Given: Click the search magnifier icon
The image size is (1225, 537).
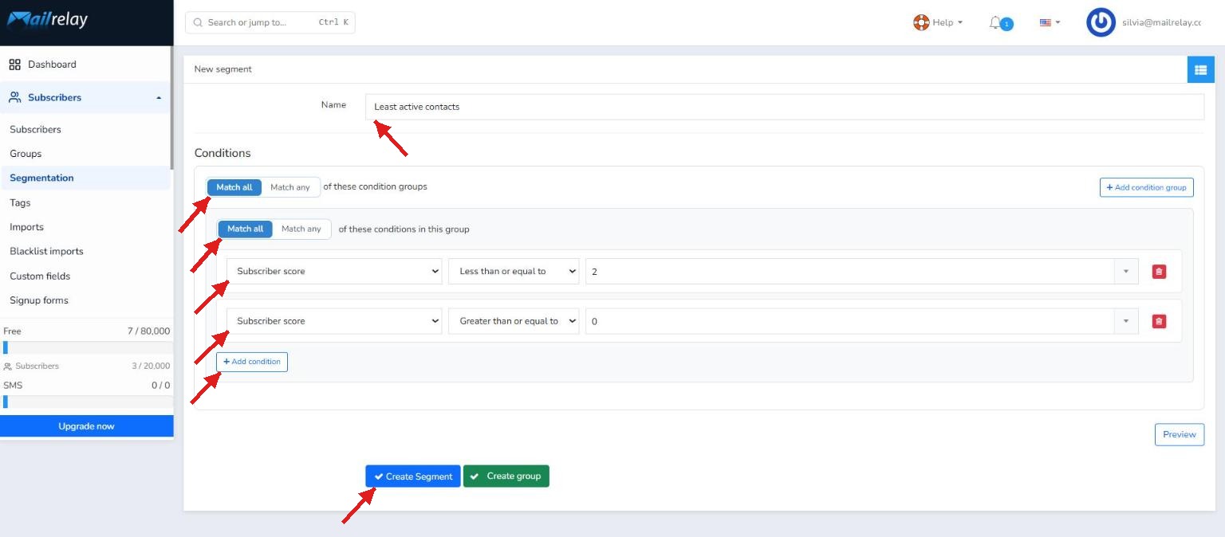Looking at the screenshot, I should pyautogui.click(x=198, y=22).
